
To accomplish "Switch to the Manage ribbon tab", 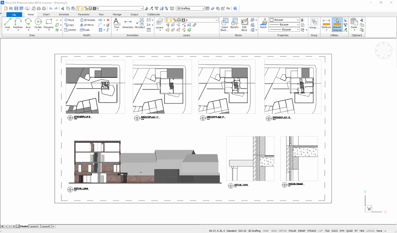I will pos(117,14).
